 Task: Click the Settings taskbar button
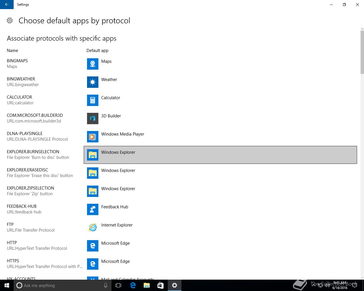[x=175, y=285]
